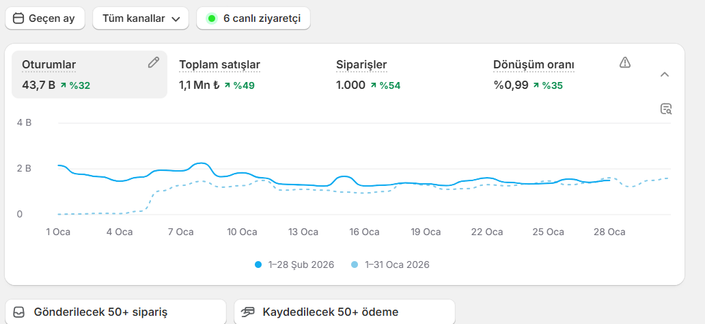Click the warning triangle icon near Dönüşüm oranı
705x324 pixels.
[624, 63]
